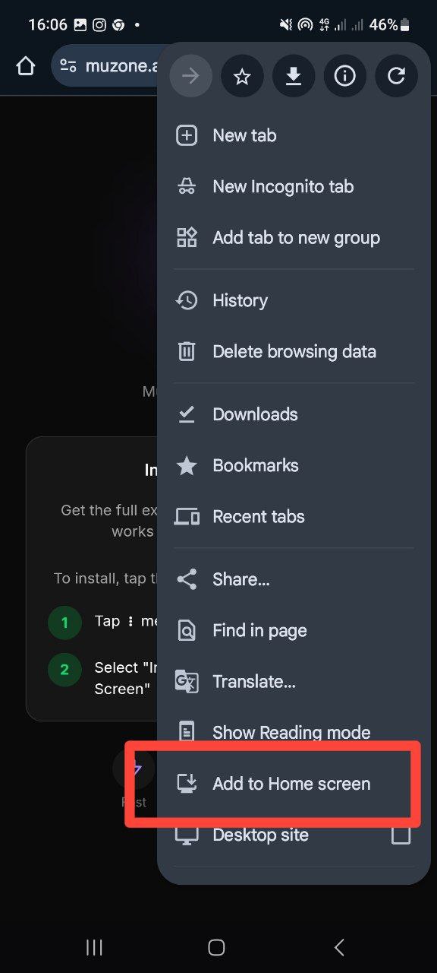The image size is (437, 973).
Task: Open a New tab
Action: (294, 135)
